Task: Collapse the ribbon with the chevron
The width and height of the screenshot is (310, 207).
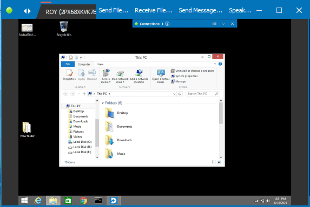Action: coord(215,64)
